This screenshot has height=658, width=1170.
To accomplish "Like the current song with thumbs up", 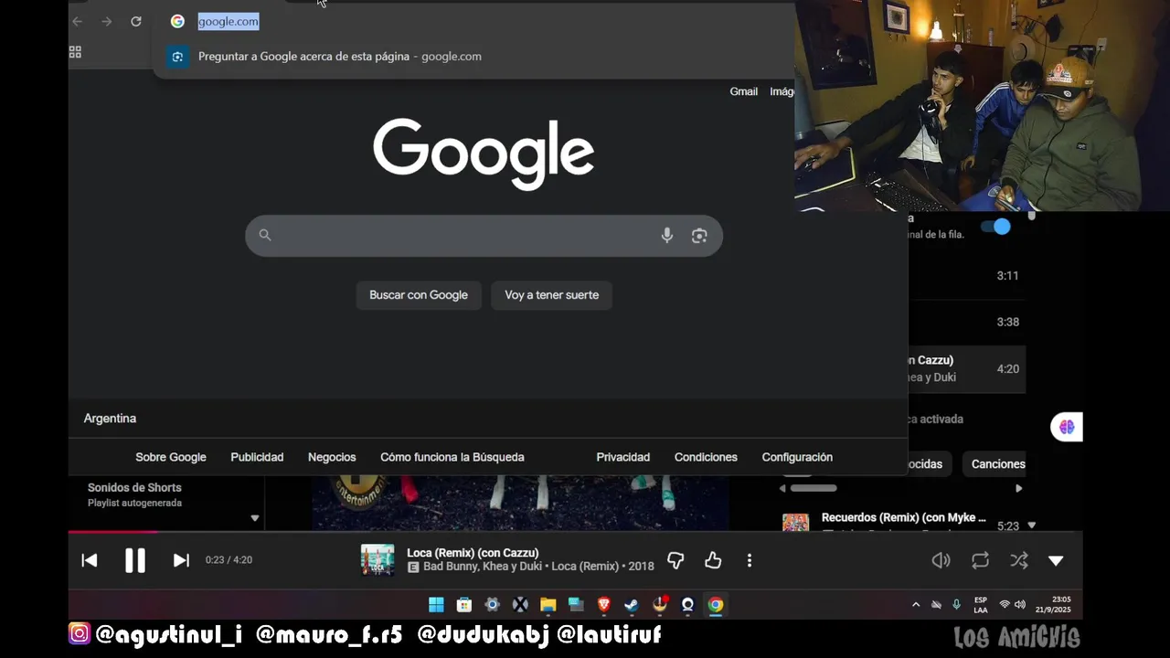I will click(713, 560).
